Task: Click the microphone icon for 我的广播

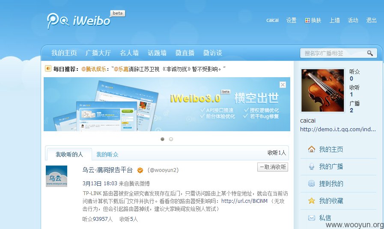Action: pyautogui.click(x=312, y=166)
